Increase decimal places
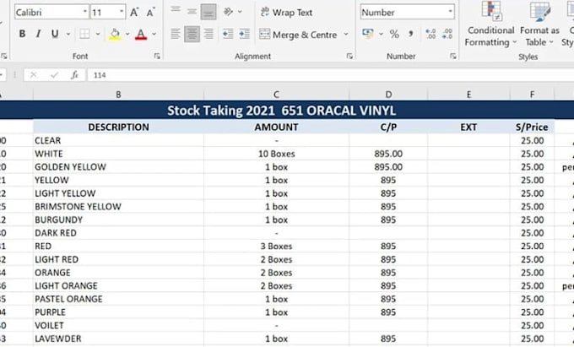The height and width of the screenshot is (347, 574). click(430, 34)
